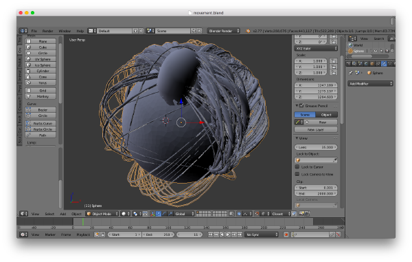Open the Object properties cube tab icon
Viewport: 412px width, 262px height.
click(x=372, y=63)
